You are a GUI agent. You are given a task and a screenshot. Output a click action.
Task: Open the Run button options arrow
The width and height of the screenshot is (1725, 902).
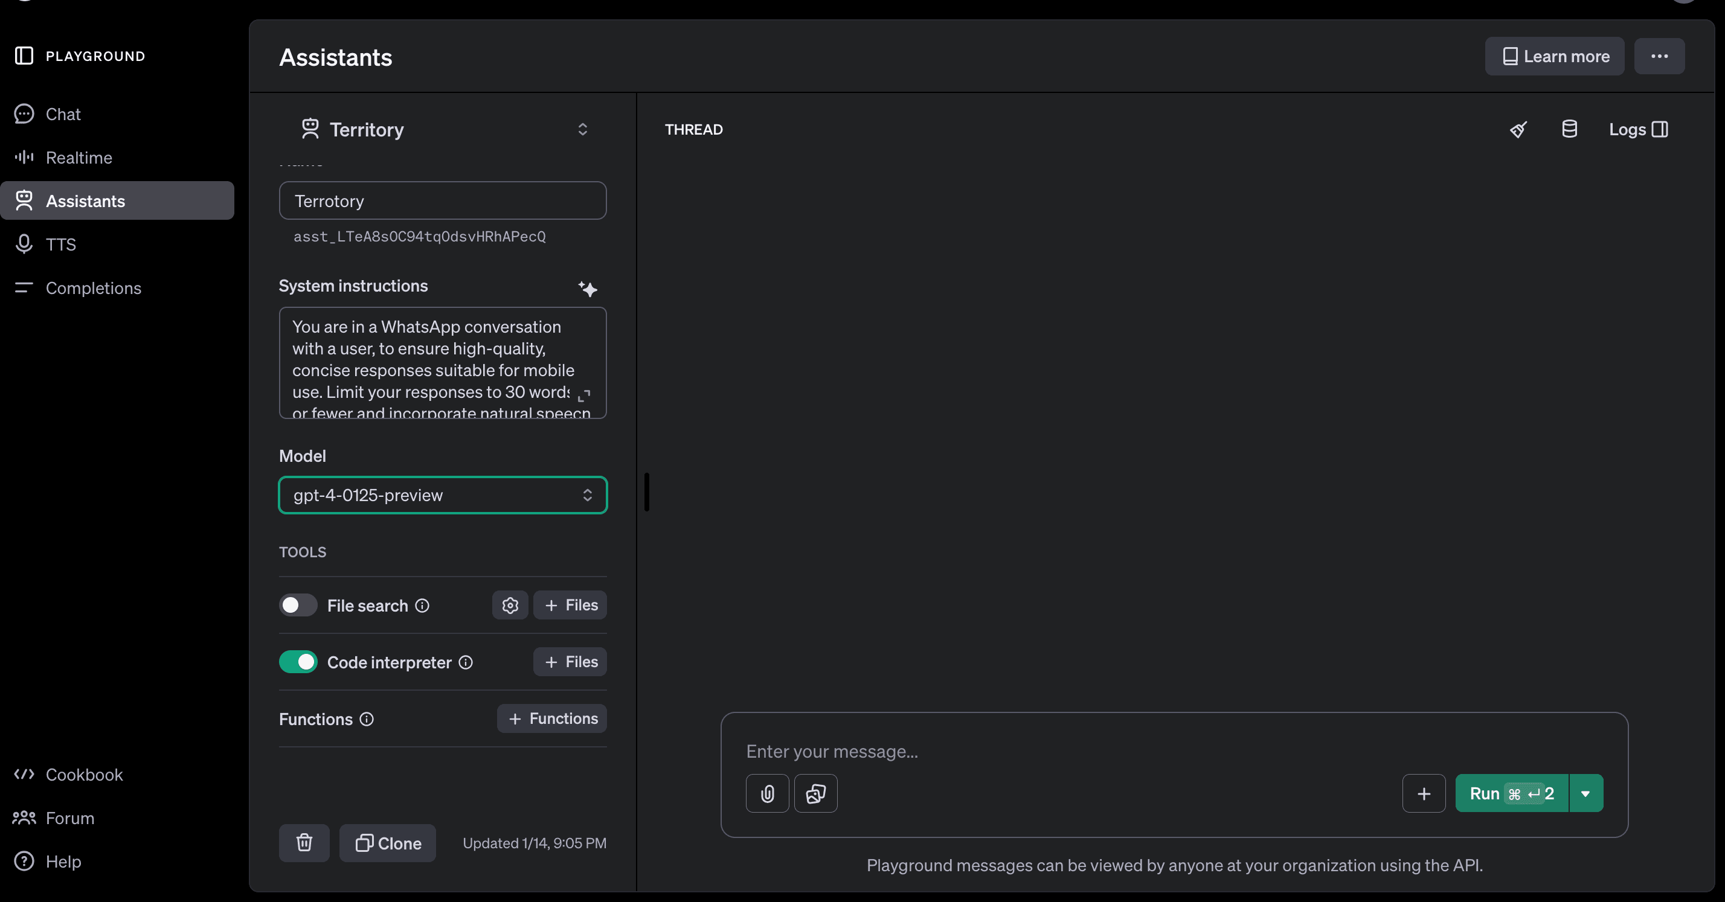pos(1585,793)
